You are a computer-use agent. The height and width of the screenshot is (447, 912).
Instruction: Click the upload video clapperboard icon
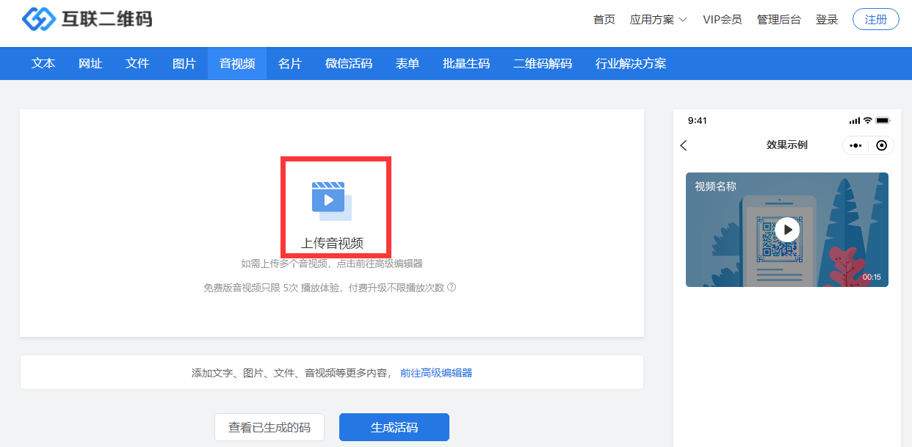[x=332, y=201]
